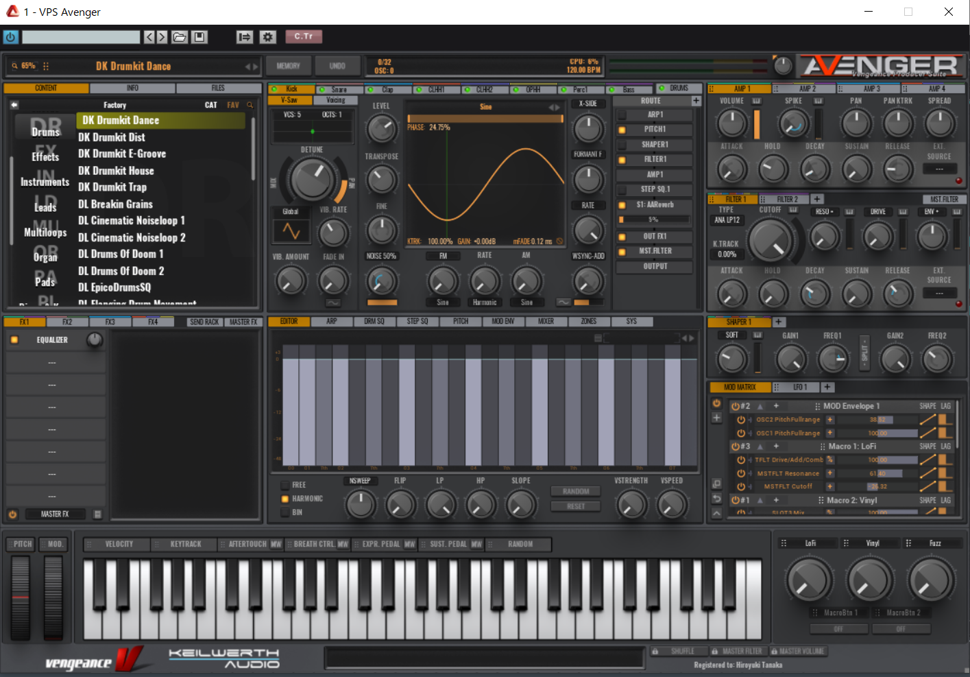
Task: Click the mod matrix power icon at top-left
Action: [717, 403]
